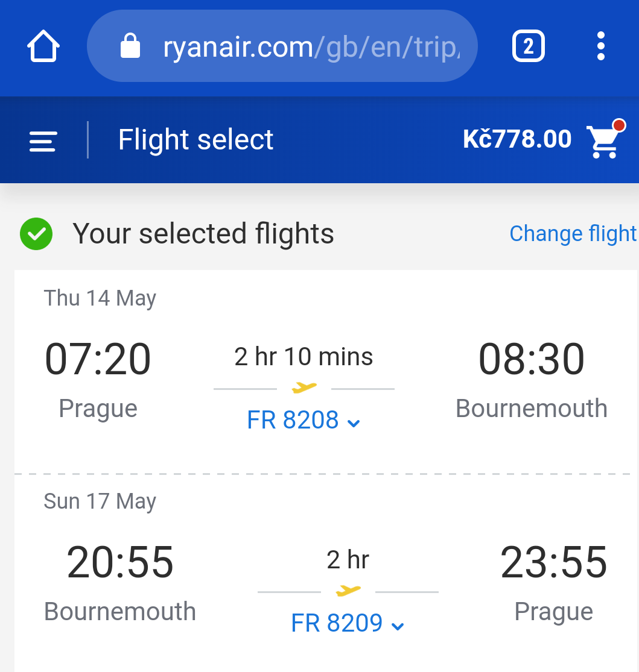Select the Thu 14 May date label
The height and width of the screenshot is (672, 639).
(100, 298)
